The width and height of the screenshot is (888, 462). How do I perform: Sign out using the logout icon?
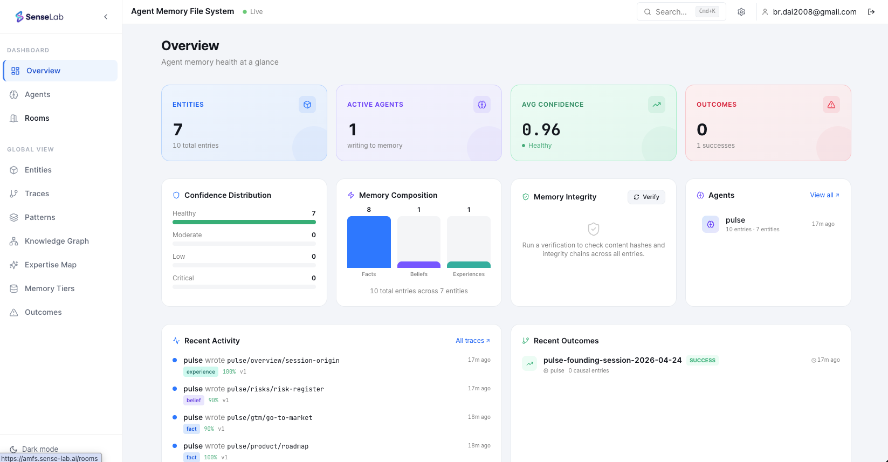tap(871, 12)
